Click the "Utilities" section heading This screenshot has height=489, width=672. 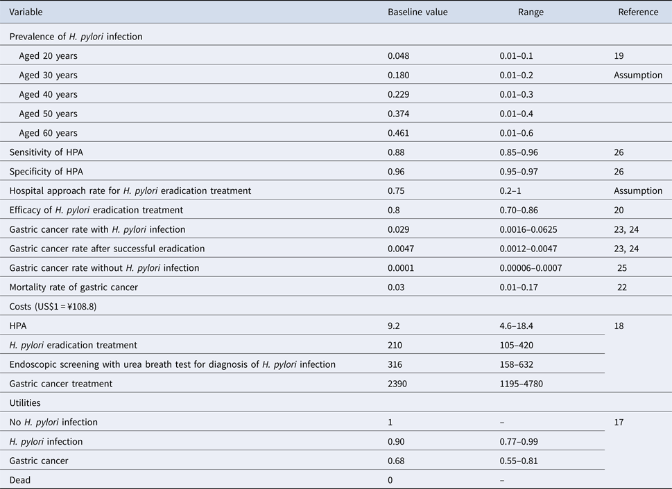[25, 402]
